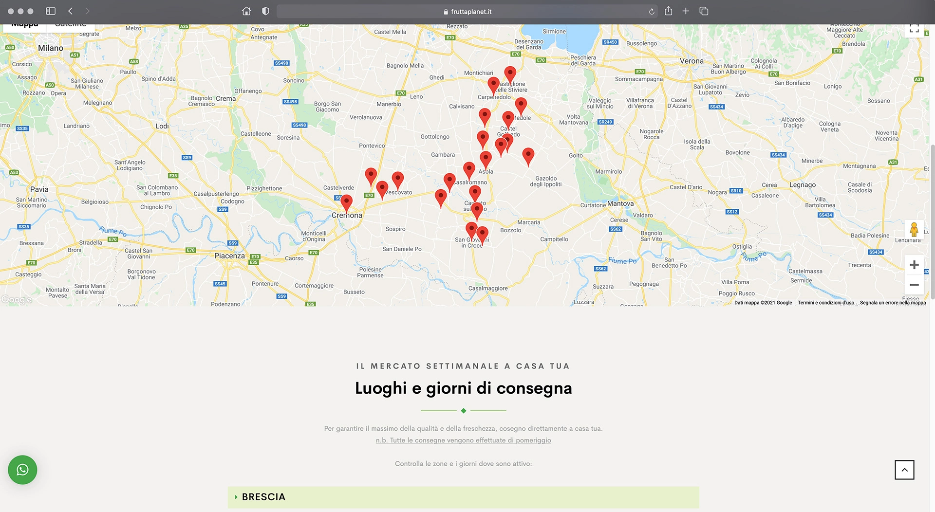Switch the map to Mappa view

coord(25,26)
